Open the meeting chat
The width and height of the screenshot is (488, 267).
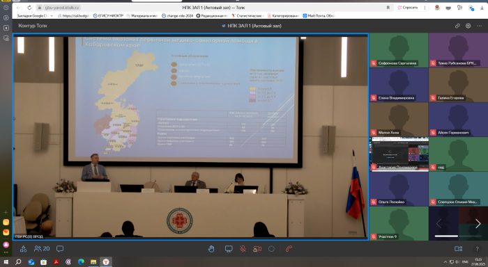[60, 249]
